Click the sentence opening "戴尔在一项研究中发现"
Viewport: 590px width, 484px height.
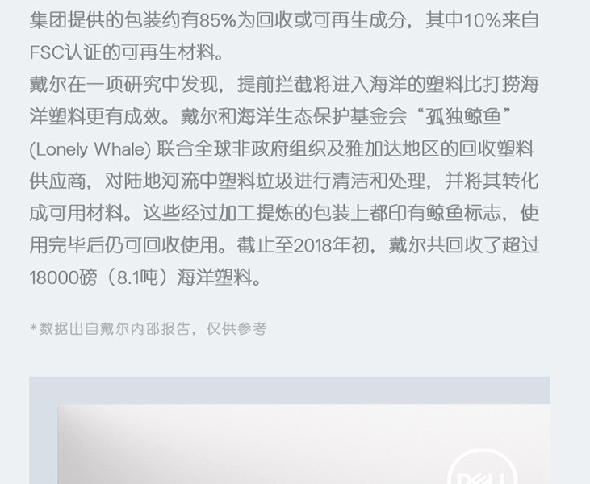123,84
